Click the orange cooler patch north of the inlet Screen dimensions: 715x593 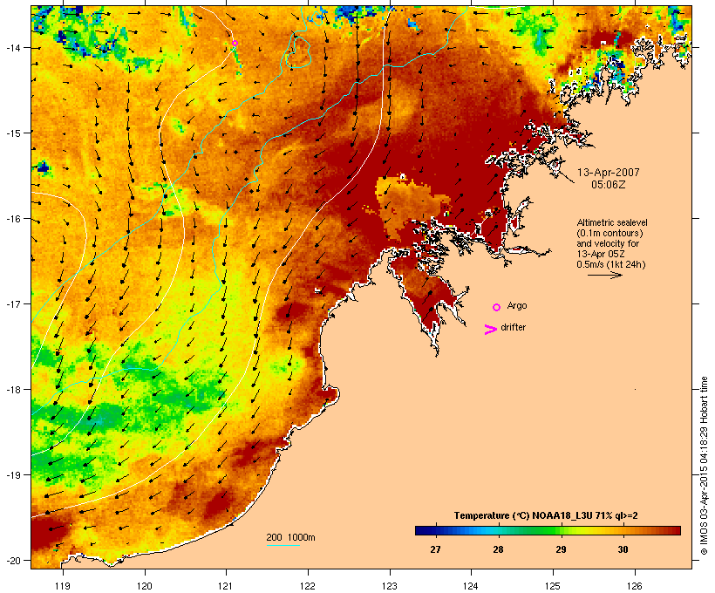406,203
